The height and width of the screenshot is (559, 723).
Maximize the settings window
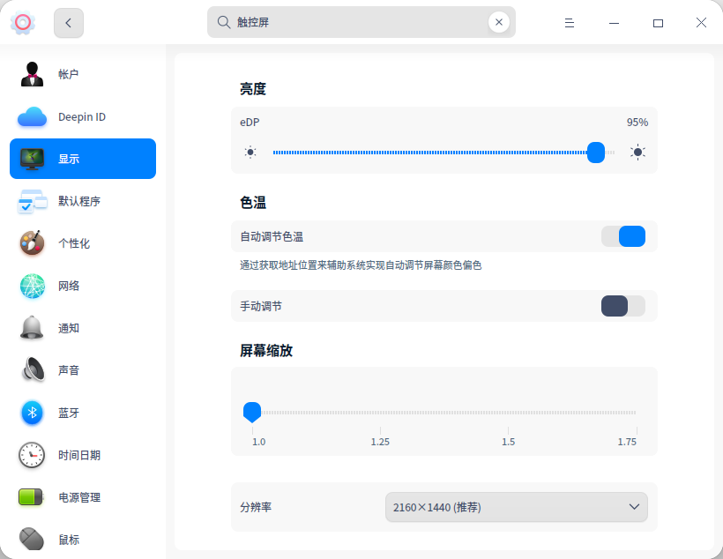[x=658, y=23]
